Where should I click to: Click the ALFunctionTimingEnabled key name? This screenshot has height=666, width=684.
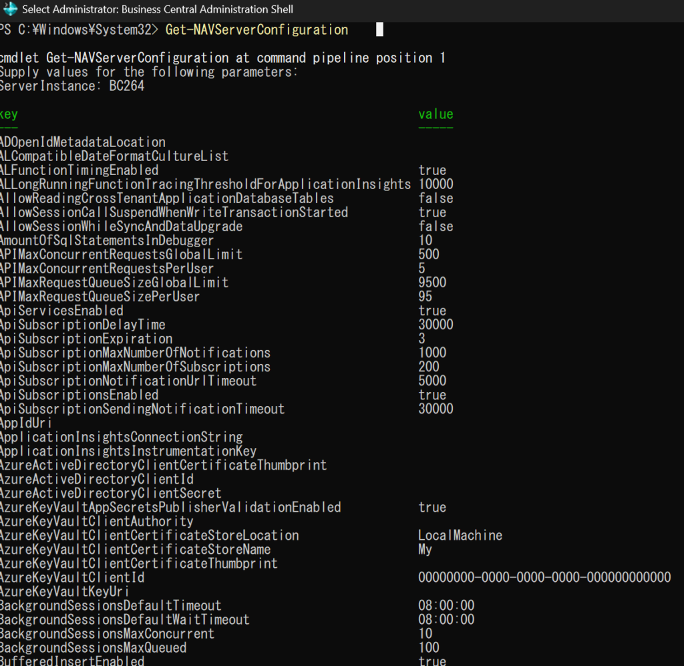[79, 170]
